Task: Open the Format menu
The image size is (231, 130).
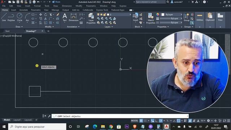Action: (x=37, y=6)
